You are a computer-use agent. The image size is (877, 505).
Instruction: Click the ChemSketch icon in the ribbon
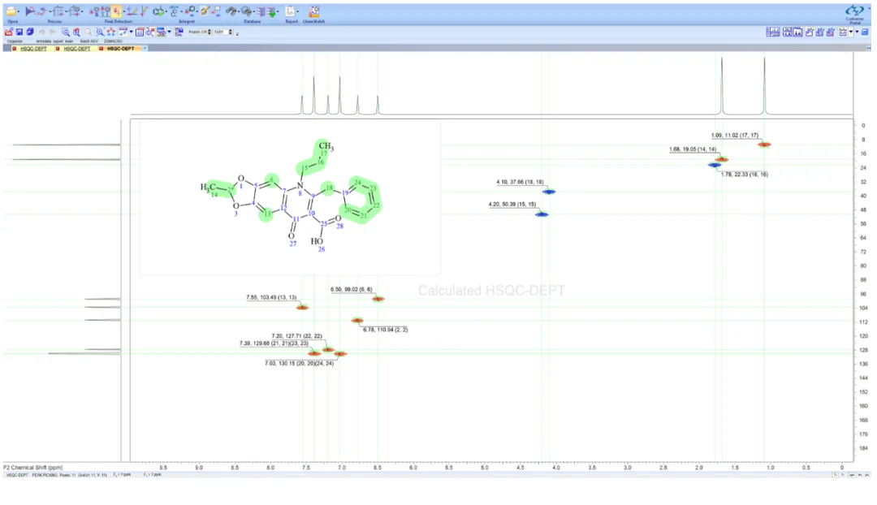(313, 11)
